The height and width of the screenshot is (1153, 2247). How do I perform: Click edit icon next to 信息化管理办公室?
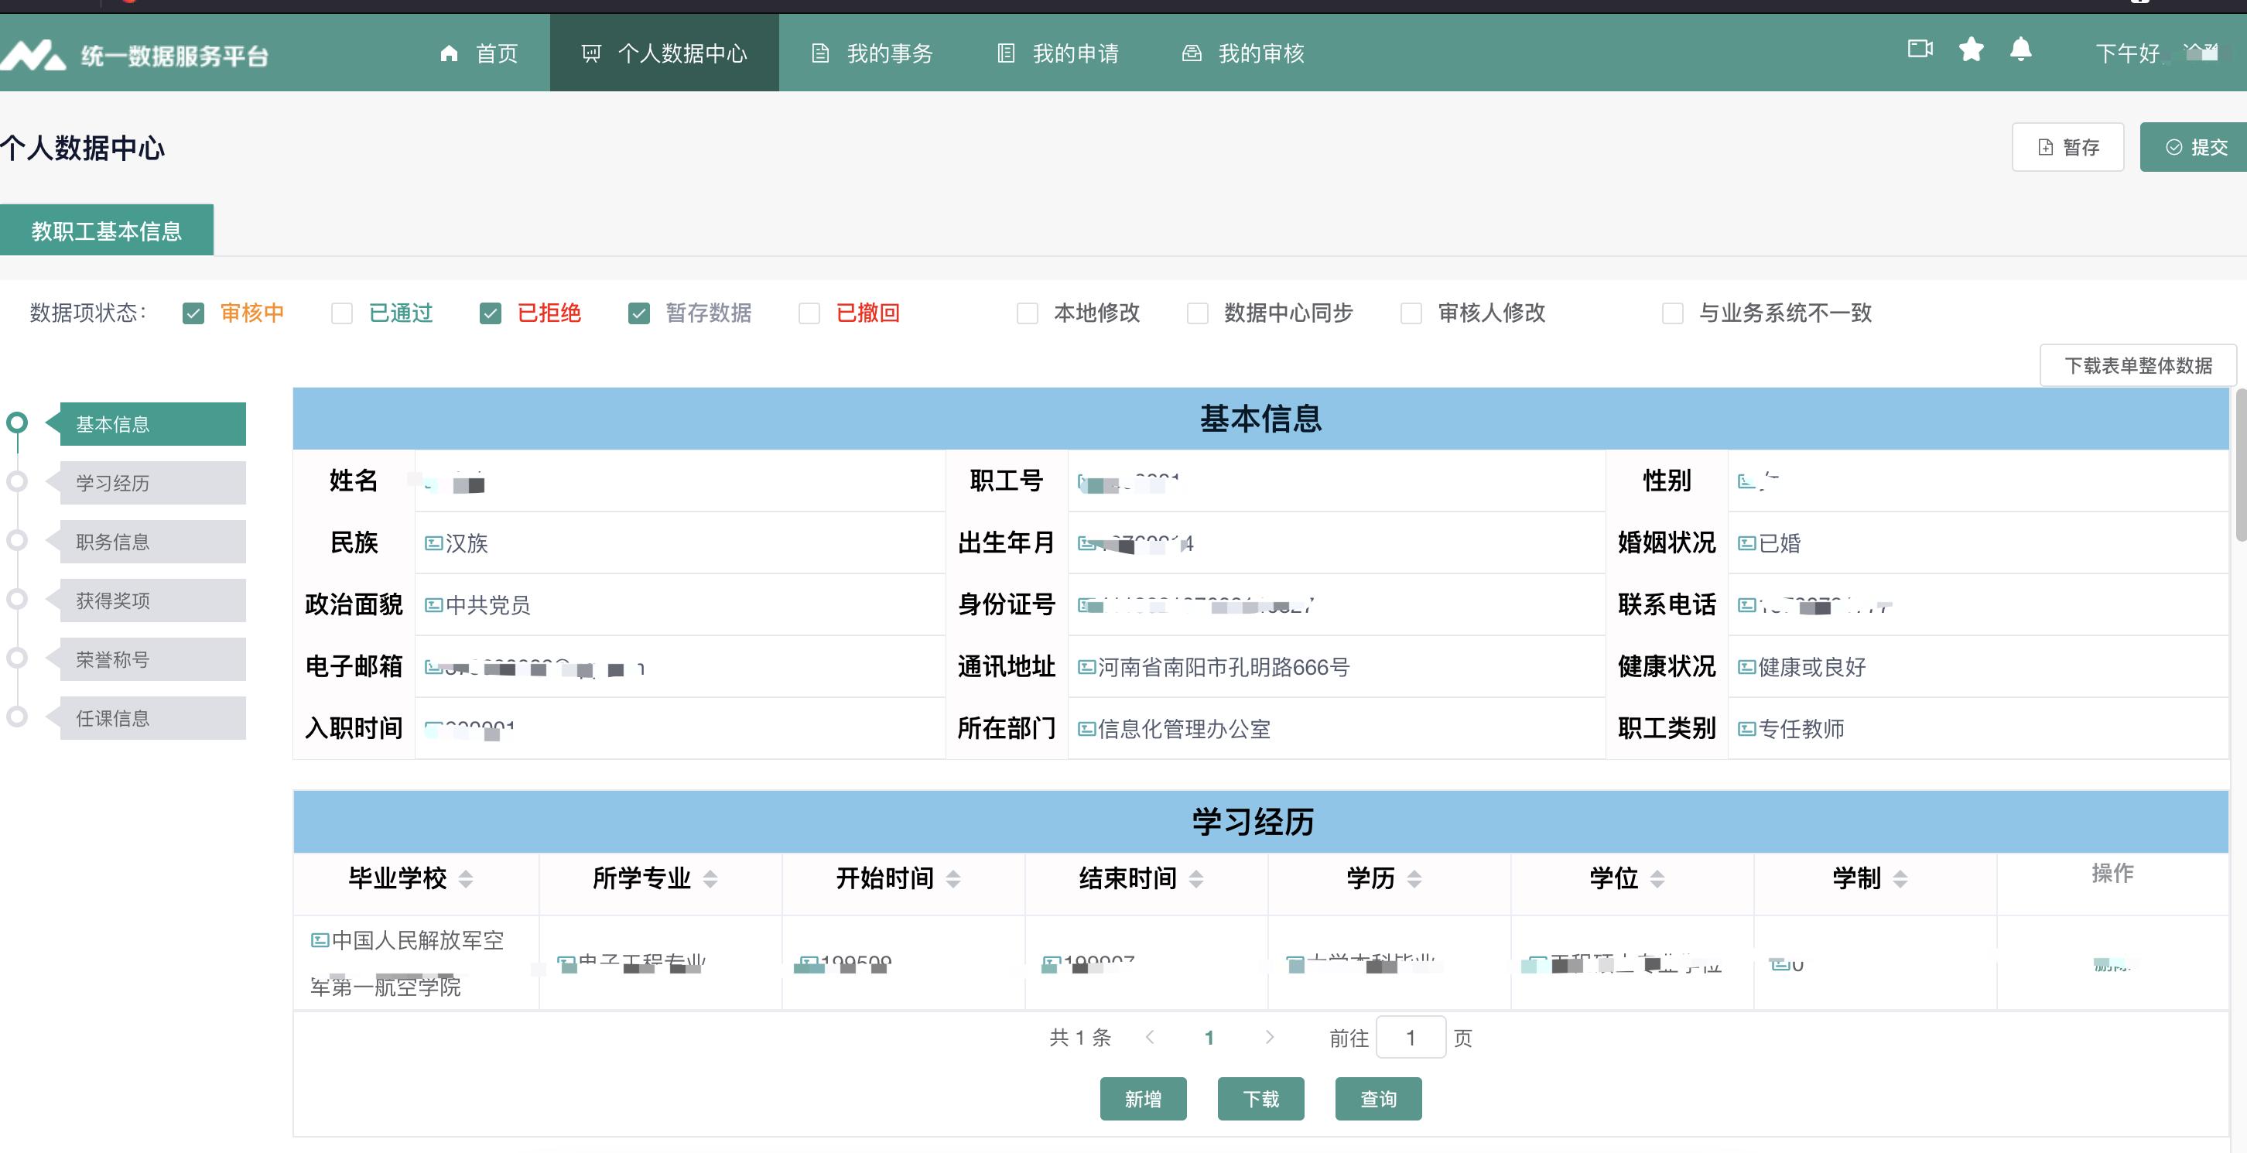click(x=1087, y=729)
